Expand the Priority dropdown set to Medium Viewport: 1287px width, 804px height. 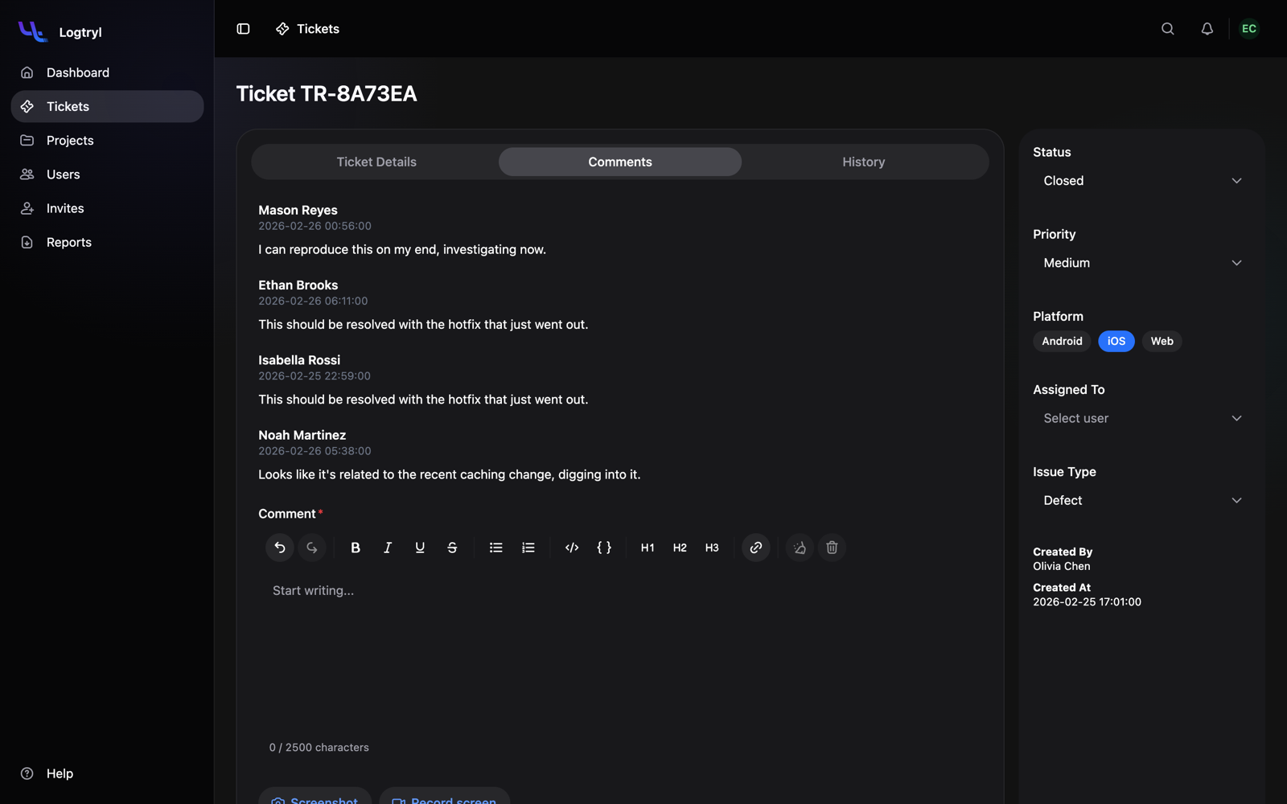tap(1142, 263)
